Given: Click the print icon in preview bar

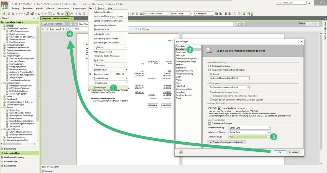Looking at the screenshot, I should (x=148, y=29).
